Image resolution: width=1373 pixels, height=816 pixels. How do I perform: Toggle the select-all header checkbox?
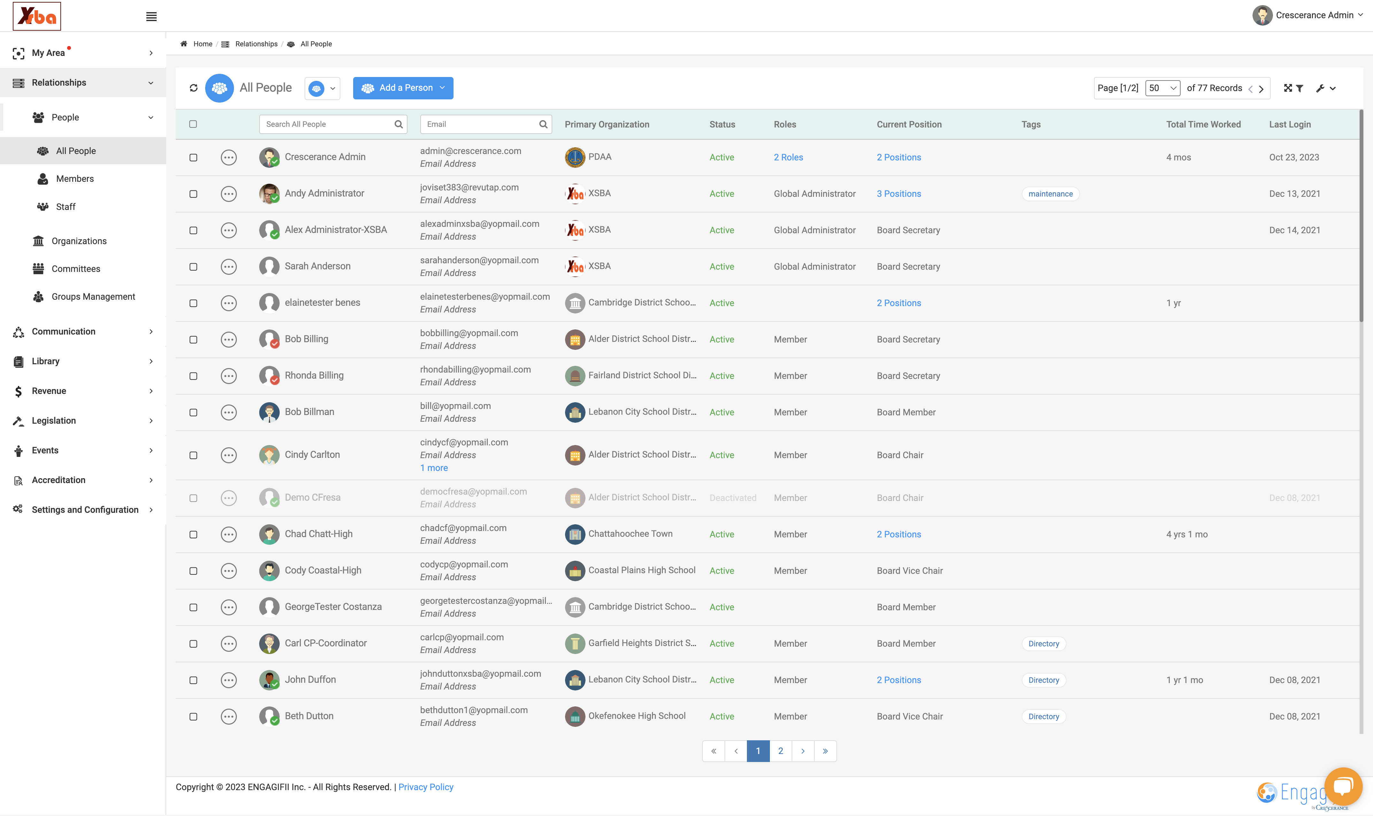point(193,124)
